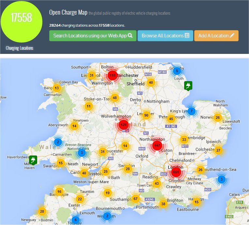Click cluster marker 25 near Bath

[106, 171]
